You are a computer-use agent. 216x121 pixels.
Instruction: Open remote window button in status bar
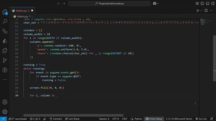coord(3,119)
